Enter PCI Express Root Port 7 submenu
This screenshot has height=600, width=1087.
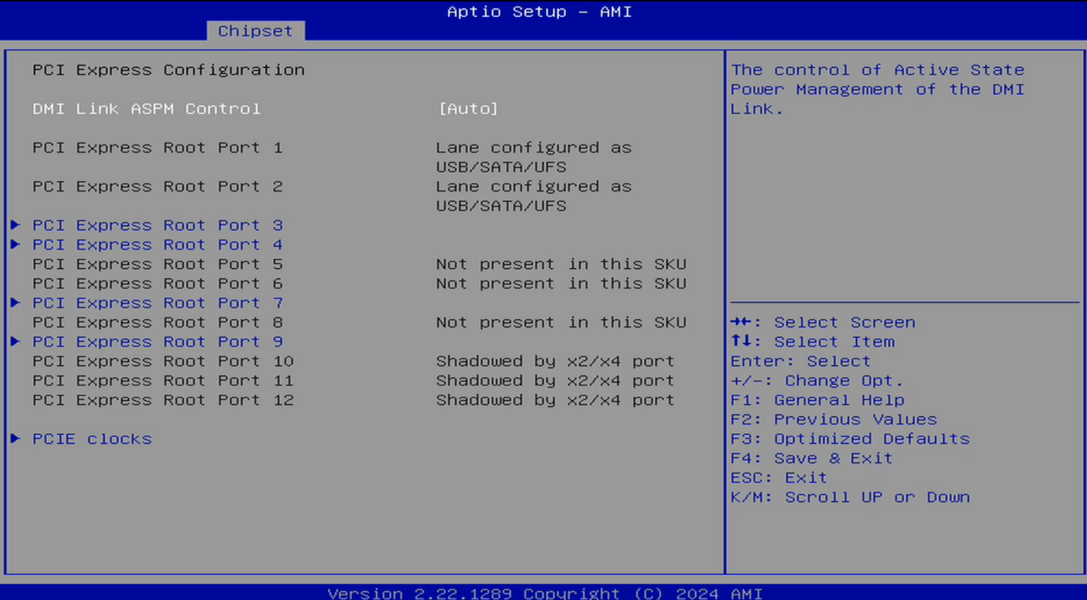point(157,302)
